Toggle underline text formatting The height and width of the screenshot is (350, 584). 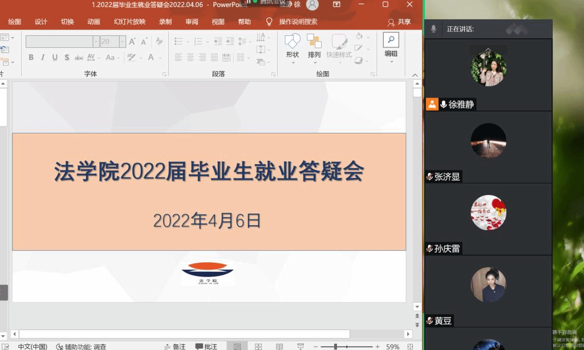[55, 58]
